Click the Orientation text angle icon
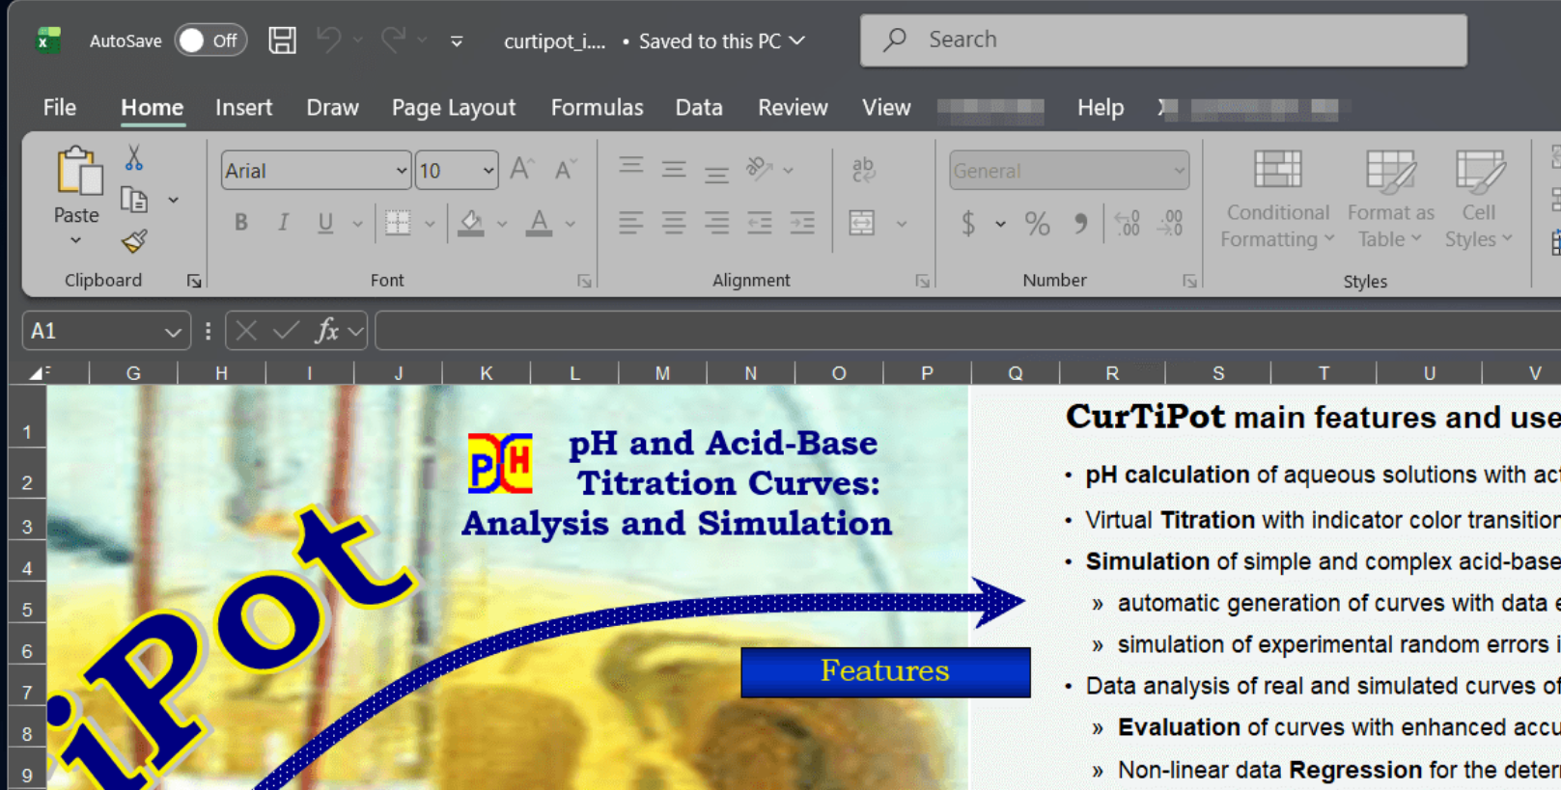The height and width of the screenshot is (790, 1561). [760, 169]
